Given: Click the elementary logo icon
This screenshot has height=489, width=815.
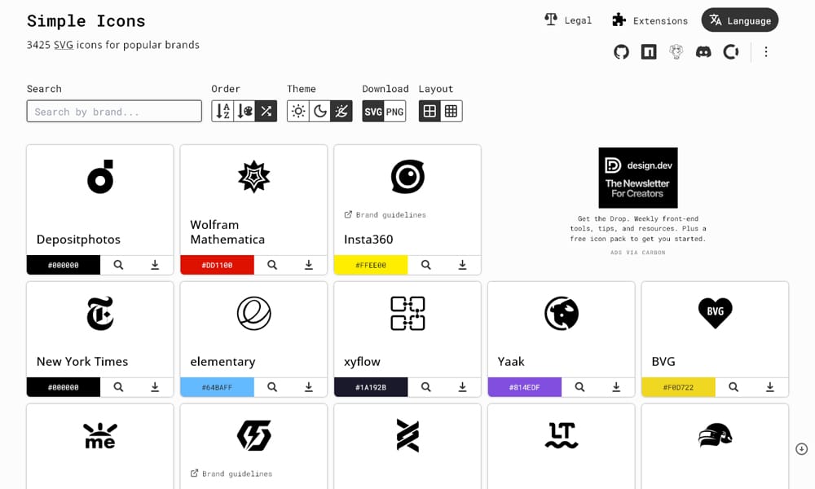Looking at the screenshot, I should tap(253, 313).
